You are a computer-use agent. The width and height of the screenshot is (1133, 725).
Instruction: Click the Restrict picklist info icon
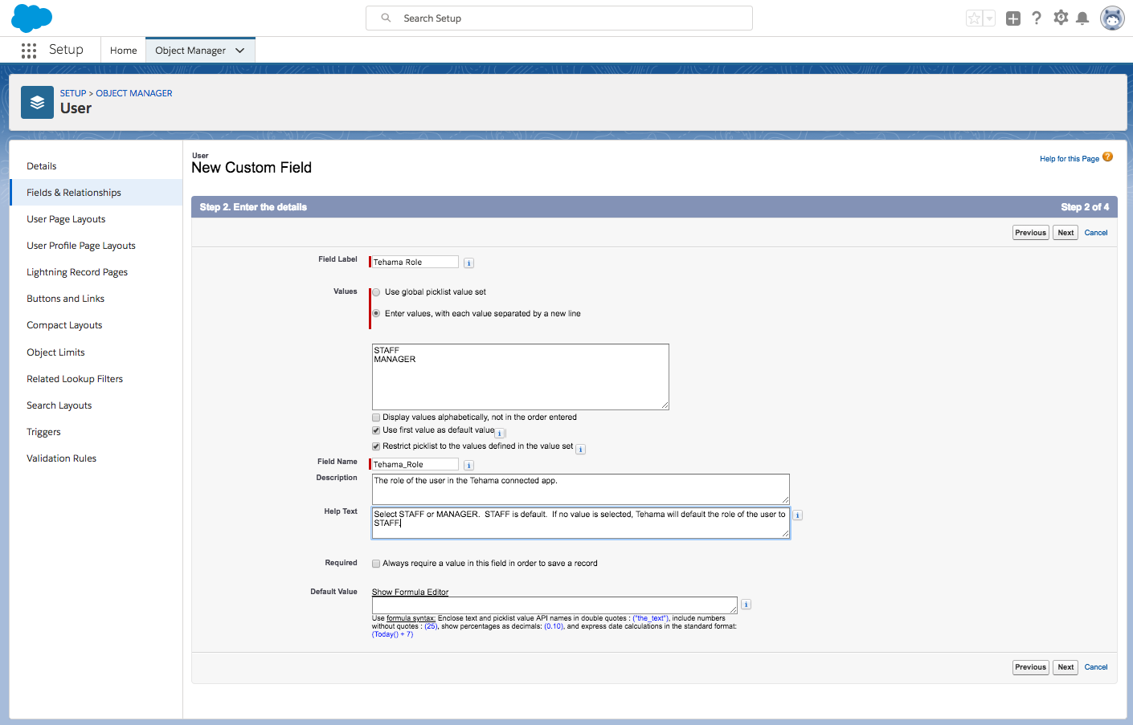click(581, 450)
